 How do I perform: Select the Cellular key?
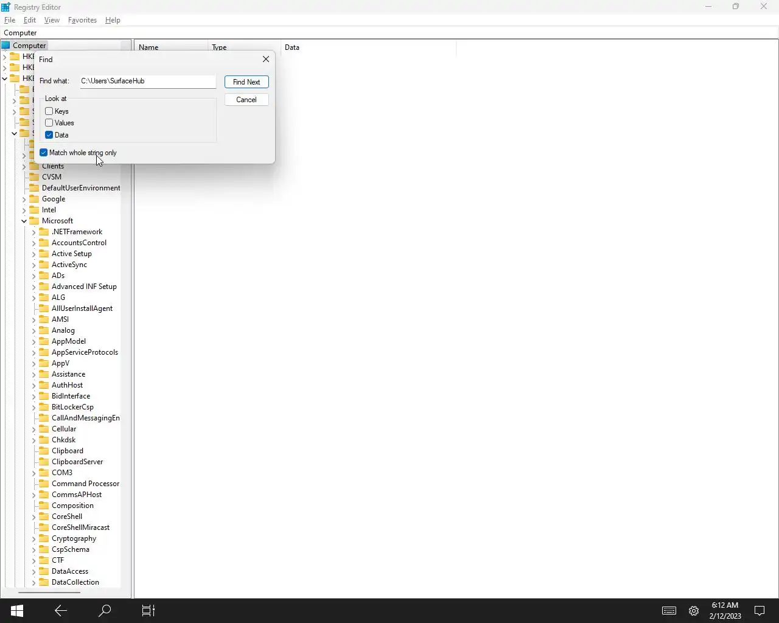[x=64, y=429]
